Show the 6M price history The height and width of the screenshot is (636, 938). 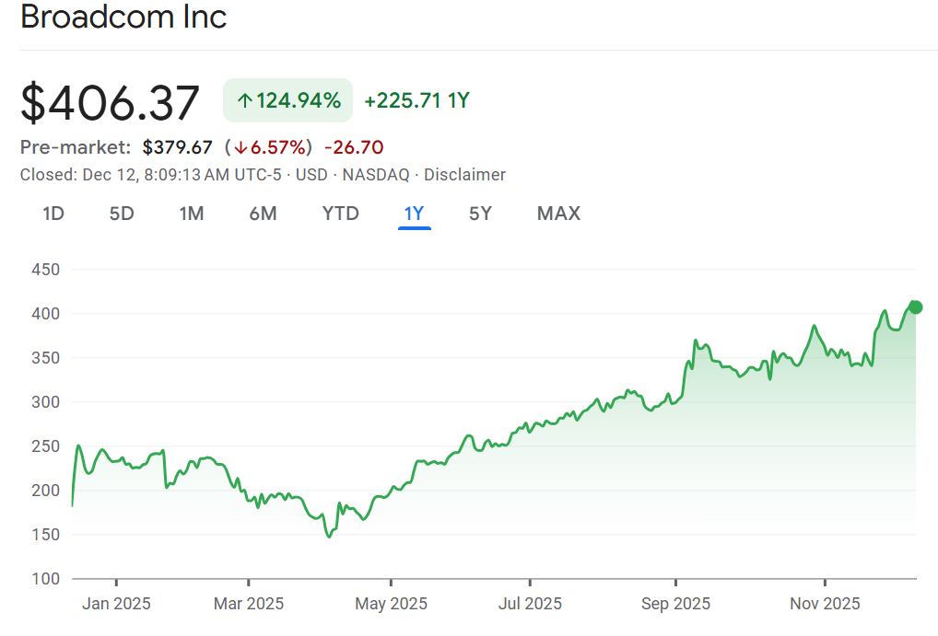tap(263, 214)
